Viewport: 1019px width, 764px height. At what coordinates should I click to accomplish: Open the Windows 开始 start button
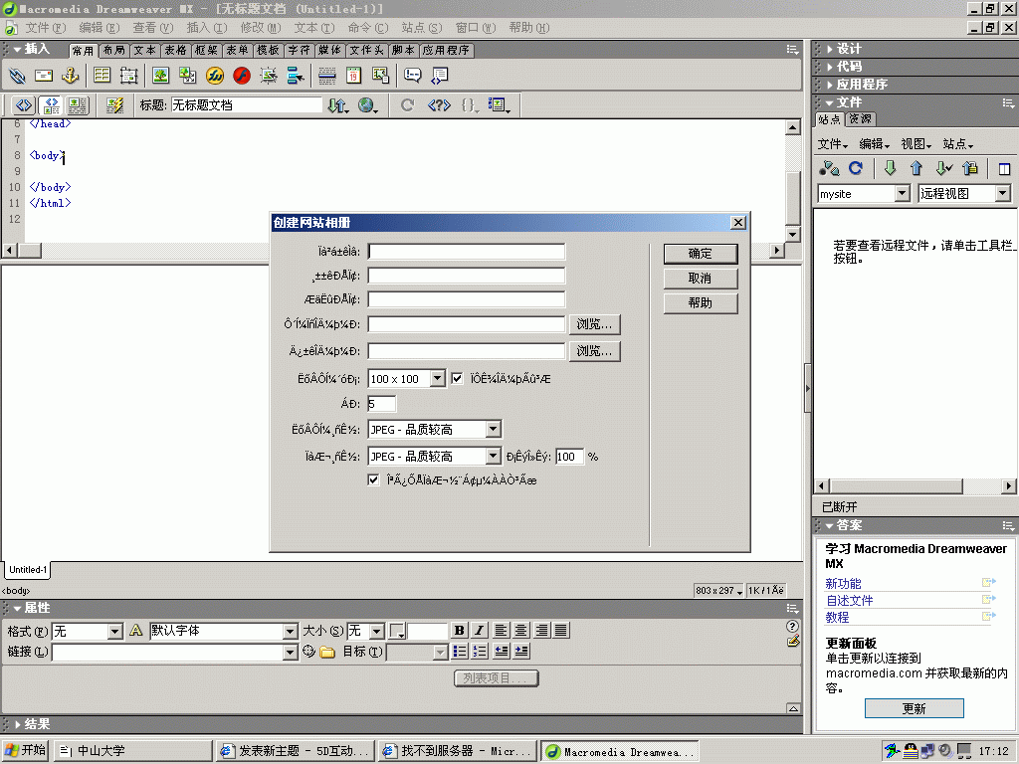tap(26, 750)
